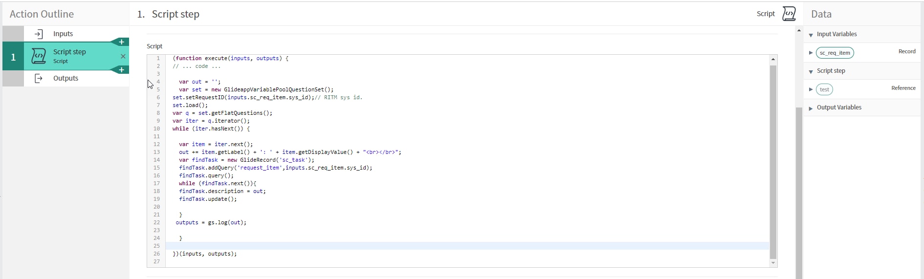
Task: Collapse the Script step data section
Action: (811, 71)
